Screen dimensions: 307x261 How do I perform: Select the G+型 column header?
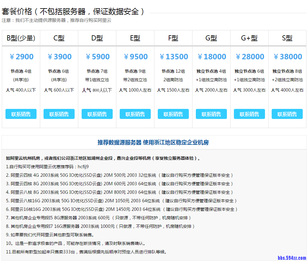249,38
